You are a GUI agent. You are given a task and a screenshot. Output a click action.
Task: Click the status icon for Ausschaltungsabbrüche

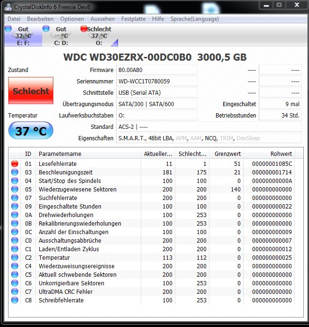(15, 241)
